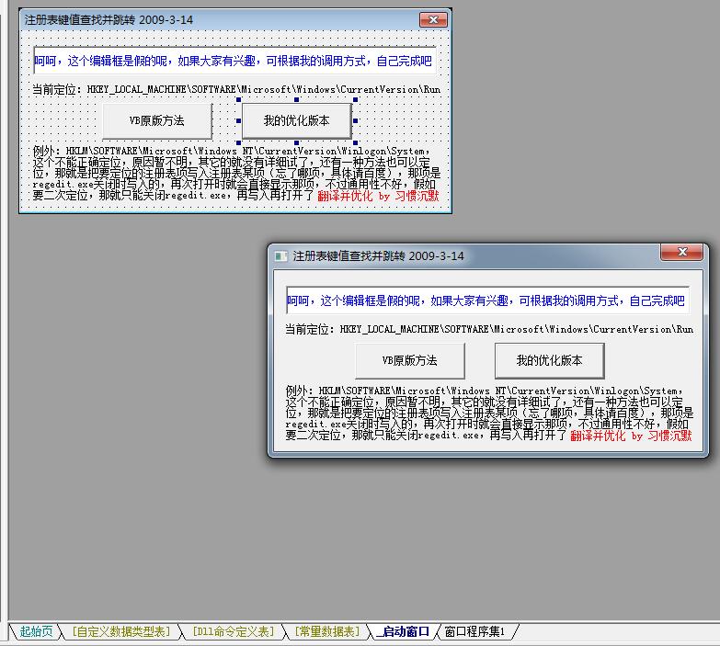Select the VB原版方法 button on the design form
Image resolution: width=720 pixels, height=646 pixels.
tap(156, 120)
